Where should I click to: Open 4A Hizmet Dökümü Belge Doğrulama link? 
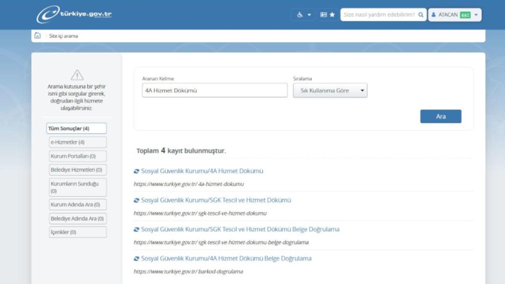point(226,258)
